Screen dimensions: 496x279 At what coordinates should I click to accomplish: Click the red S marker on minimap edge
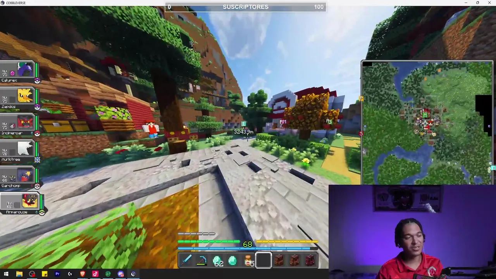tap(361, 134)
